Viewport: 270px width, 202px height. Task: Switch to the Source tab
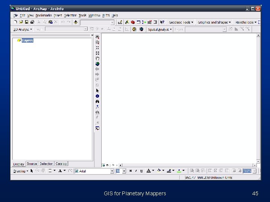pyautogui.click(x=32, y=164)
